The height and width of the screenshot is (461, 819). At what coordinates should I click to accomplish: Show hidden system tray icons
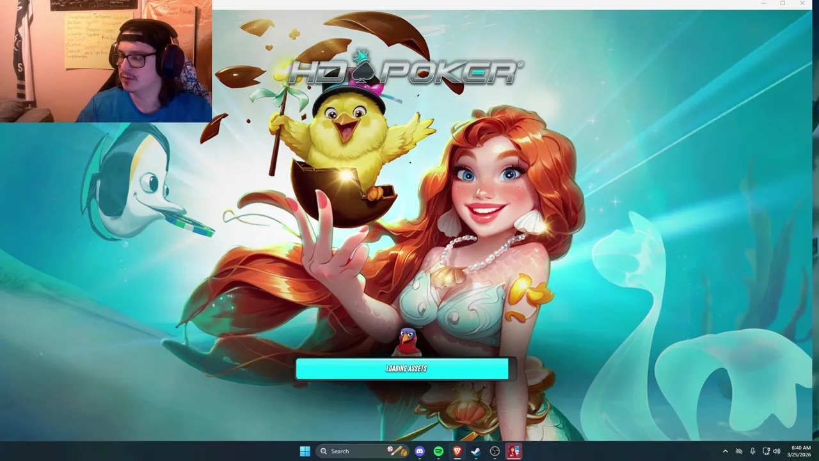(725, 451)
